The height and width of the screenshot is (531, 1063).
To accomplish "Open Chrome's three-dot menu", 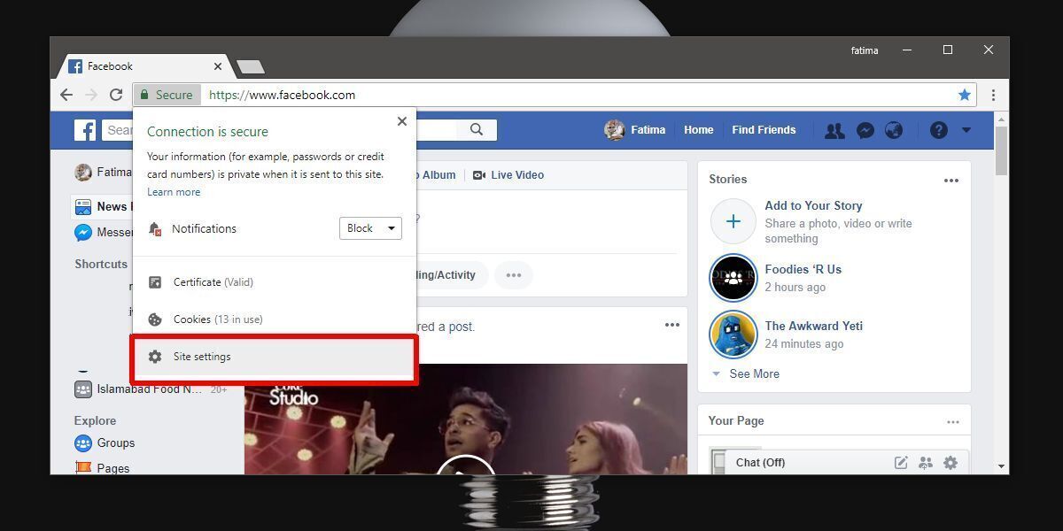I will [993, 95].
